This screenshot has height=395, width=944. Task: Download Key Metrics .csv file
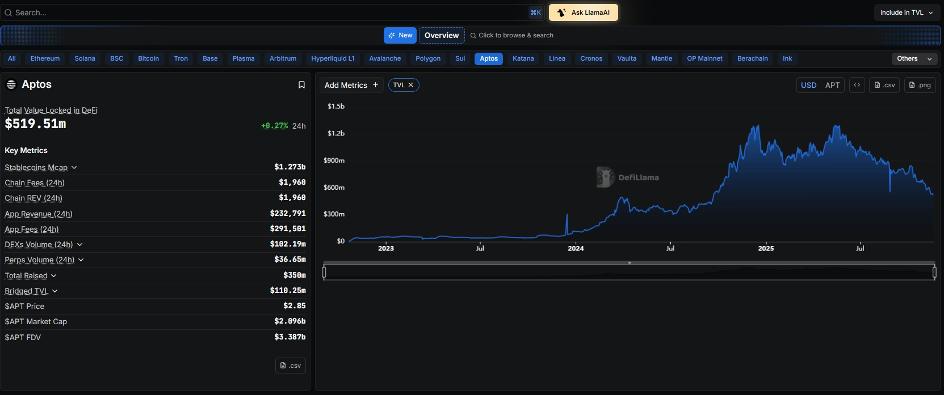pyautogui.click(x=291, y=366)
